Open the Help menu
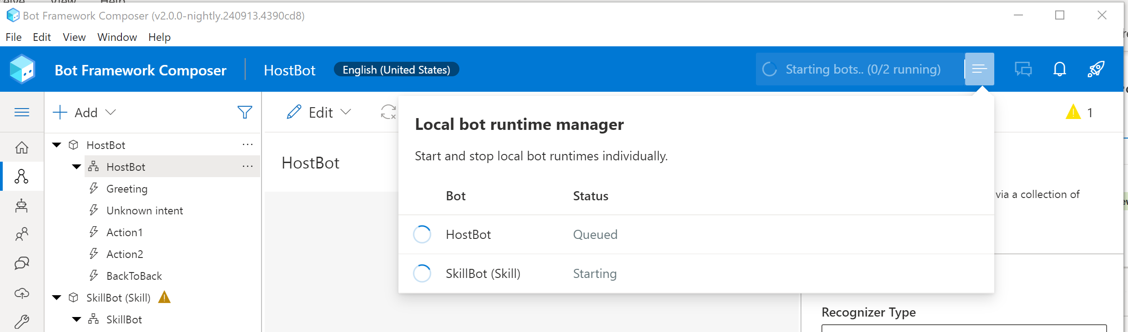This screenshot has height=332, width=1128. pos(159,37)
